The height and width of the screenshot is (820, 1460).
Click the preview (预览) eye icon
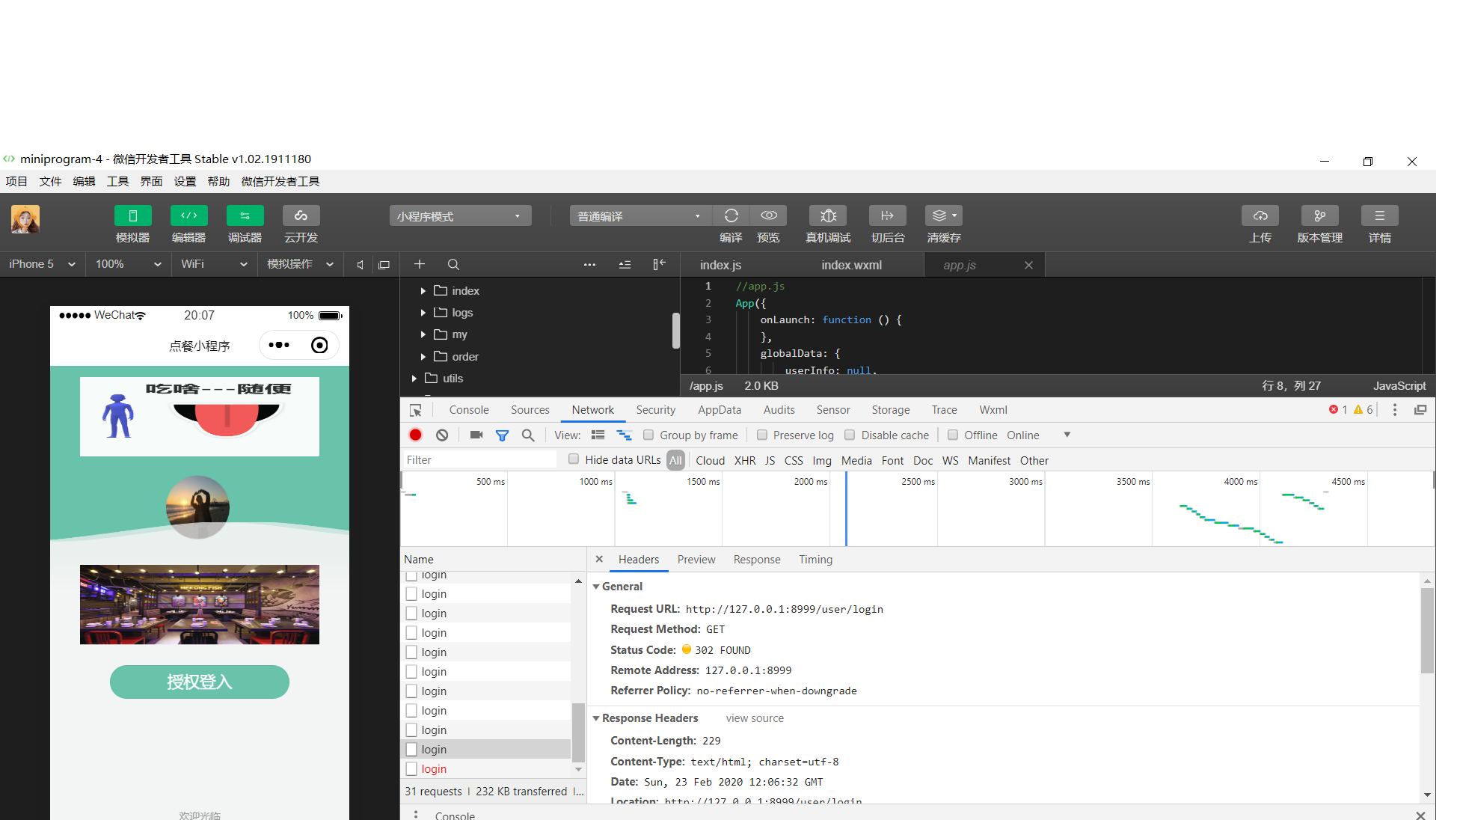click(769, 215)
